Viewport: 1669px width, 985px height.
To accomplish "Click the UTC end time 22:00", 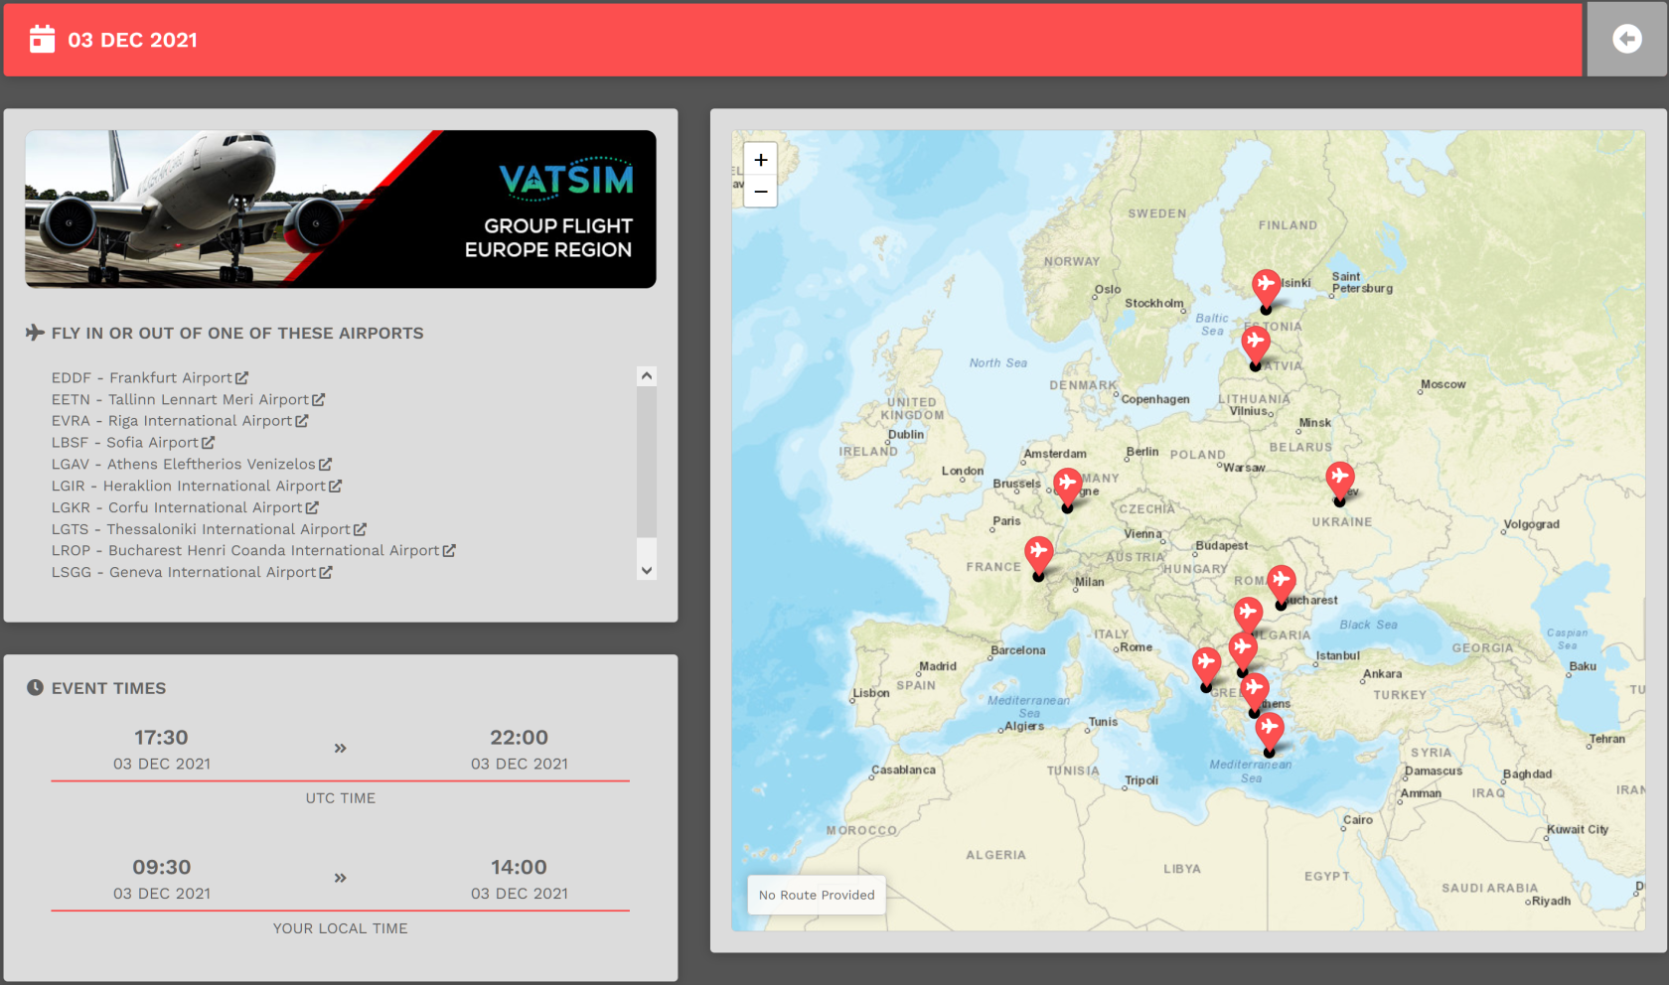I will [519, 738].
